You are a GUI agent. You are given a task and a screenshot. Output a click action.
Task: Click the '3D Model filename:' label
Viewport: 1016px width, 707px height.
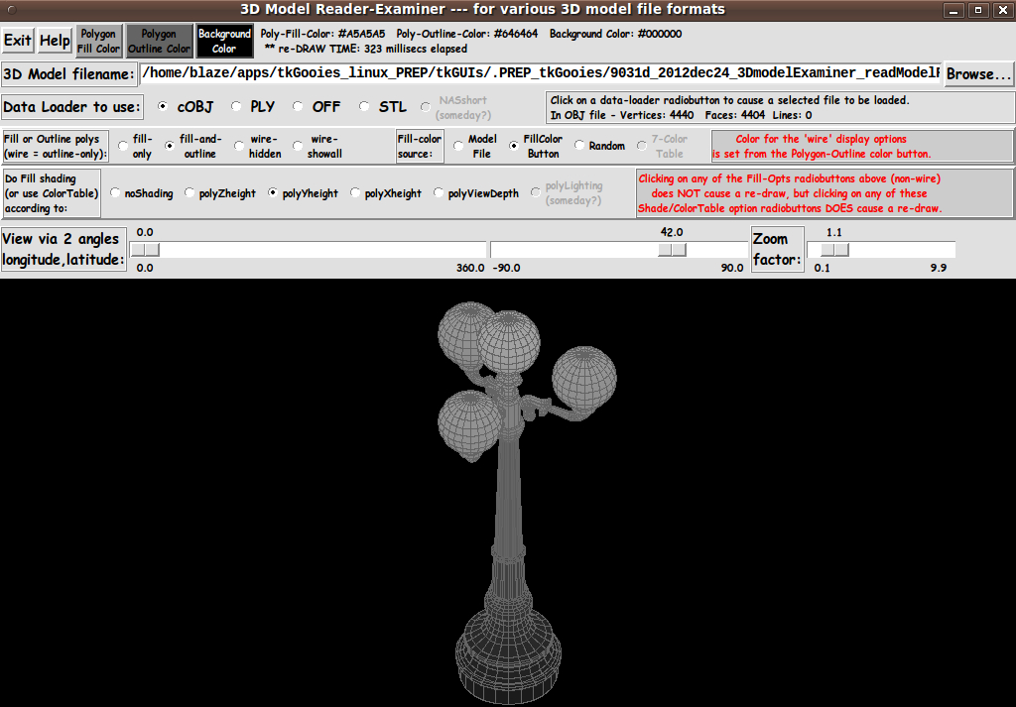tap(69, 73)
